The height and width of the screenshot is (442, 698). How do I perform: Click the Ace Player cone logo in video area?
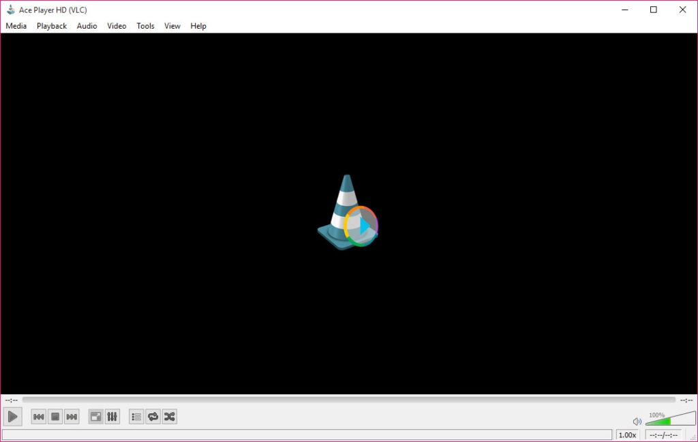(348, 212)
